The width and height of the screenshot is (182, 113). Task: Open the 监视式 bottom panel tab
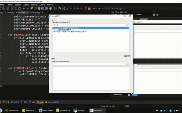[x=15, y=102]
